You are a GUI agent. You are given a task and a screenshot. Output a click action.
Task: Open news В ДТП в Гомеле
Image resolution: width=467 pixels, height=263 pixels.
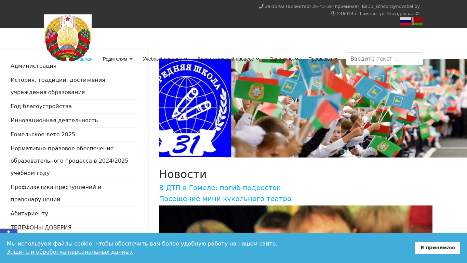(220, 188)
